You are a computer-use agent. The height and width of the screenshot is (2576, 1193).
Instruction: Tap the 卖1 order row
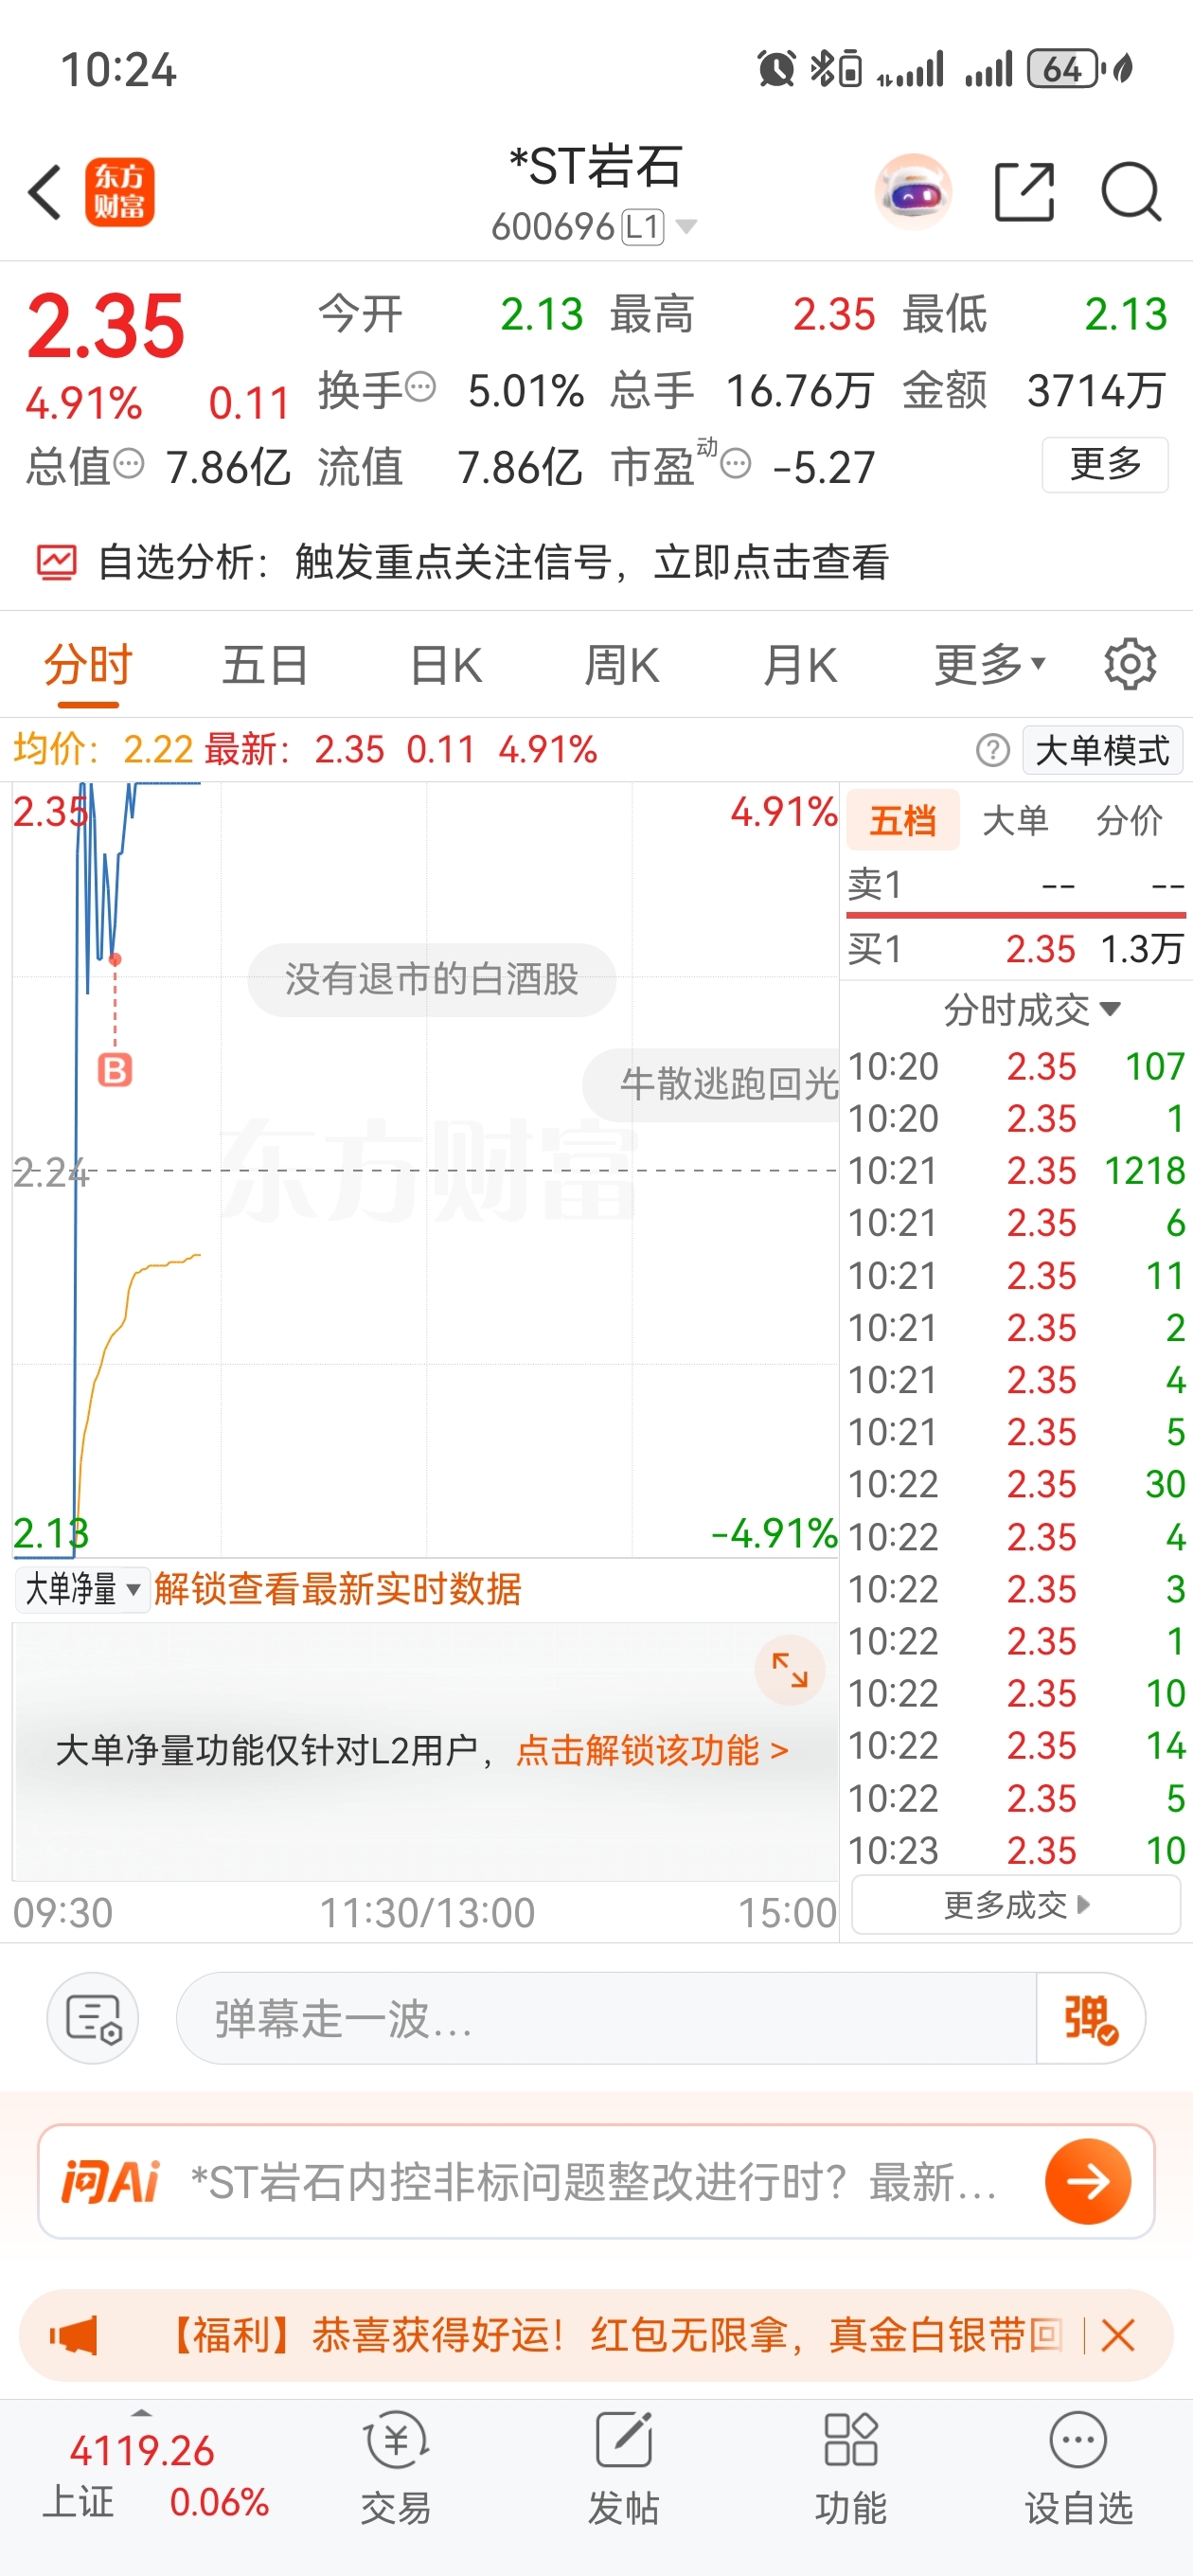1016,884
